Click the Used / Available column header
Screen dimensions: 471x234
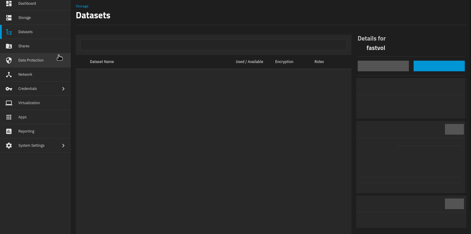coord(249,62)
